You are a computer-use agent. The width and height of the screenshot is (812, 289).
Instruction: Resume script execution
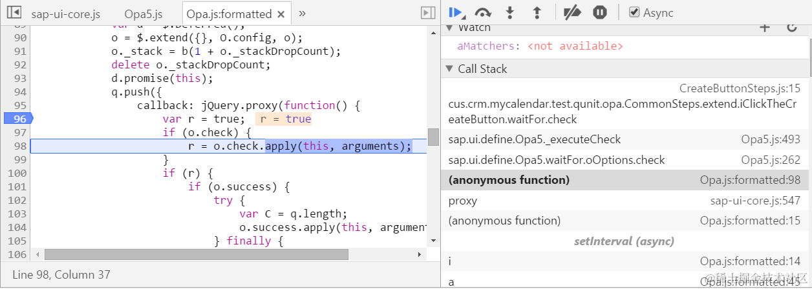456,12
